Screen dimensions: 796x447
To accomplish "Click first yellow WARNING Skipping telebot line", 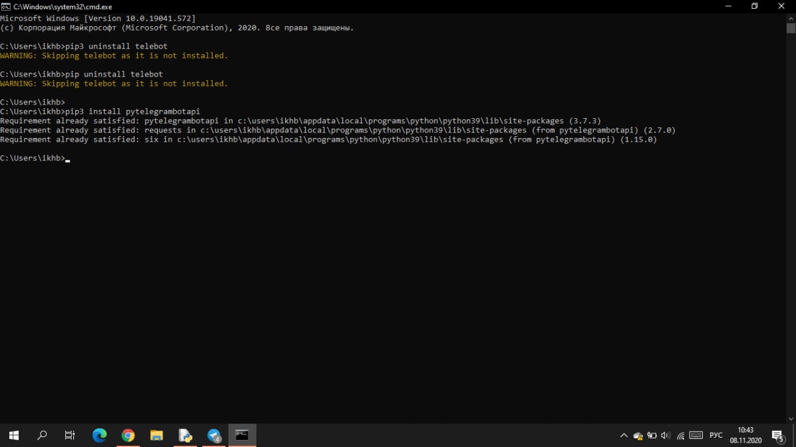I will click(114, 56).
